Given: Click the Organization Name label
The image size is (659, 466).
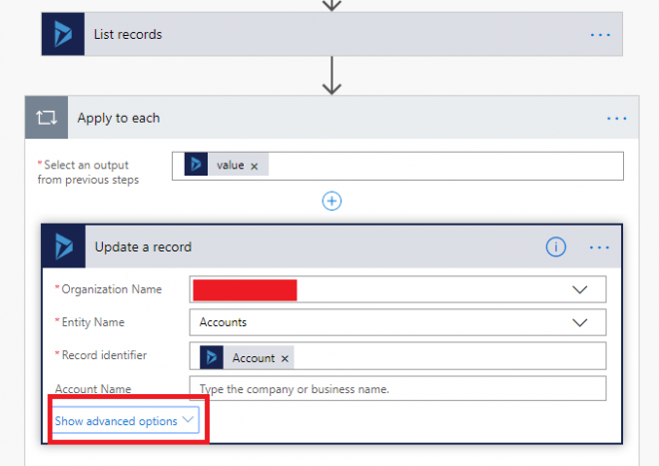Looking at the screenshot, I should click(112, 289).
